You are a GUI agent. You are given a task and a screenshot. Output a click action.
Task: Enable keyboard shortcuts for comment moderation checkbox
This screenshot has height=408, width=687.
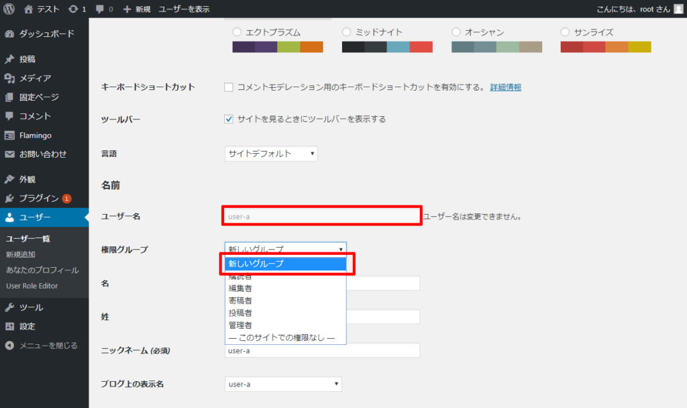pyautogui.click(x=229, y=87)
